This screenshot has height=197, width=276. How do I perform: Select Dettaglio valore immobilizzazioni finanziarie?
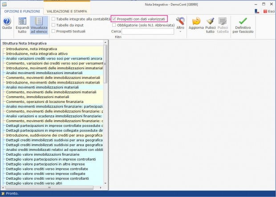coord(43,154)
